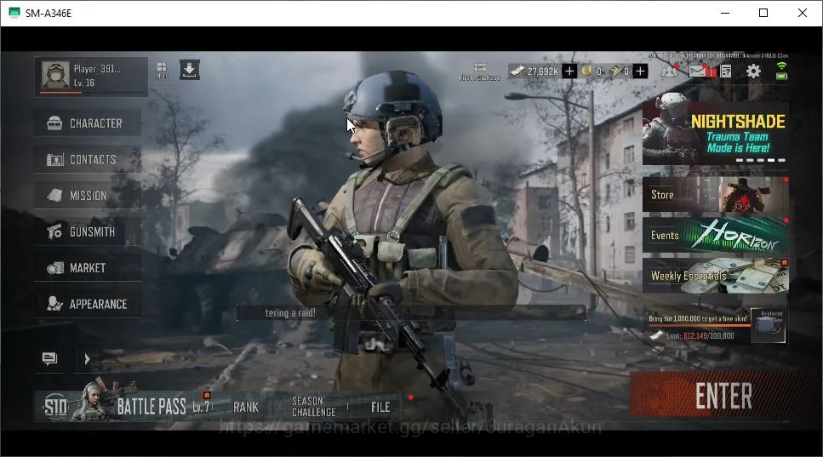Open the mail inbox envelope icon

click(x=698, y=71)
